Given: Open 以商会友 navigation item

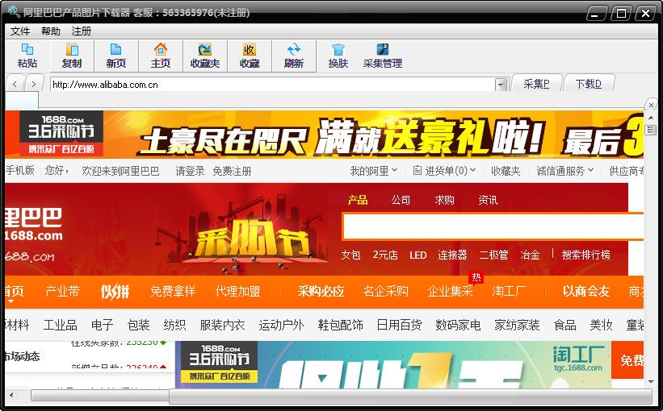Looking at the screenshot, I should [x=586, y=291].
